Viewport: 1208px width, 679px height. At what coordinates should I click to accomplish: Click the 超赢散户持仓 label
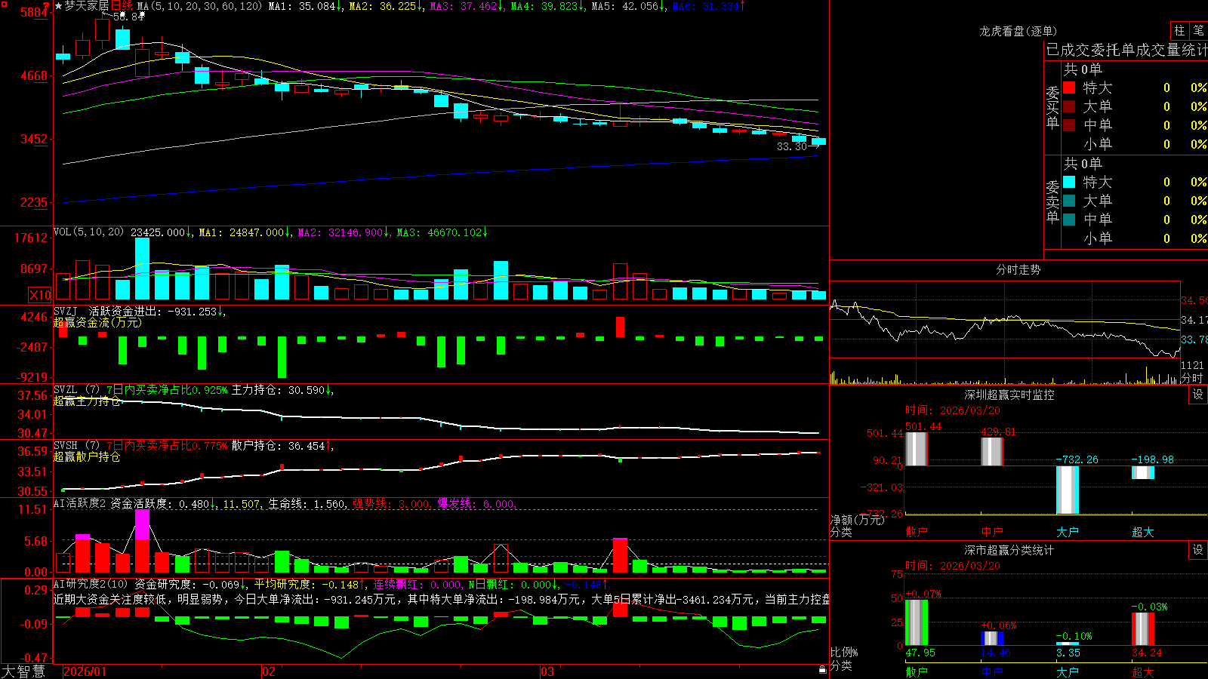click(87, 457)
